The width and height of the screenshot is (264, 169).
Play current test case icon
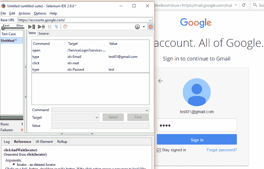click(x=41, y=27)
